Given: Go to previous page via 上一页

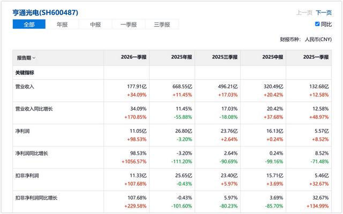Looking at the screenshot, I should (x=304, y=13).
